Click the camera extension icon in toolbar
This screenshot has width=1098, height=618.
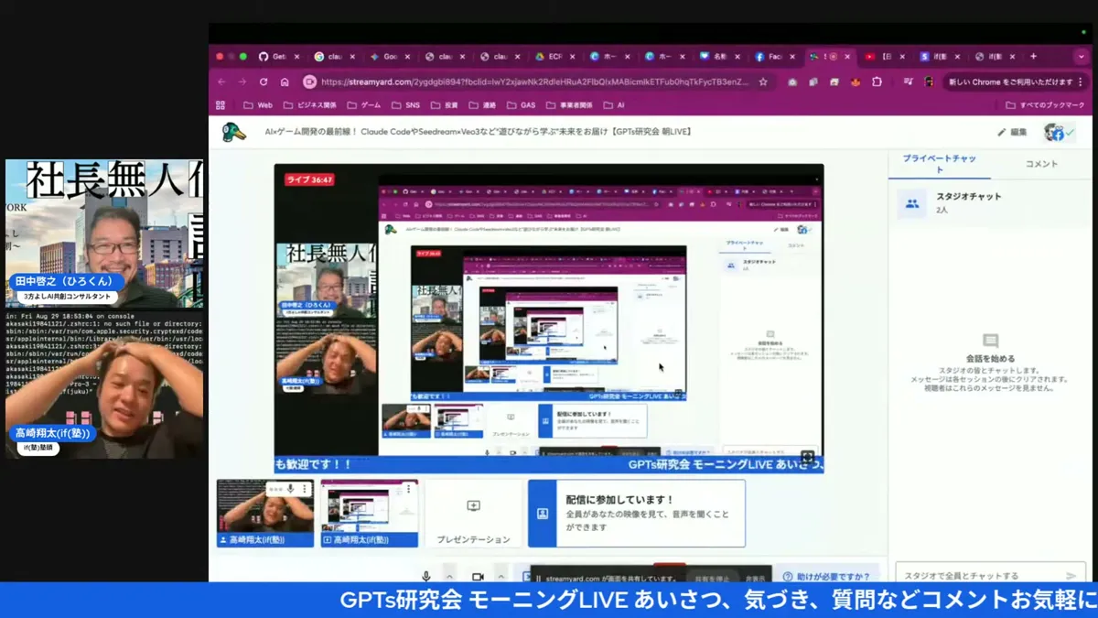pyautogui.click(x=792, y=81)
